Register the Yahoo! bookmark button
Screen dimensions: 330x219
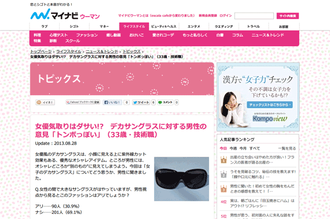click(83, 102)
